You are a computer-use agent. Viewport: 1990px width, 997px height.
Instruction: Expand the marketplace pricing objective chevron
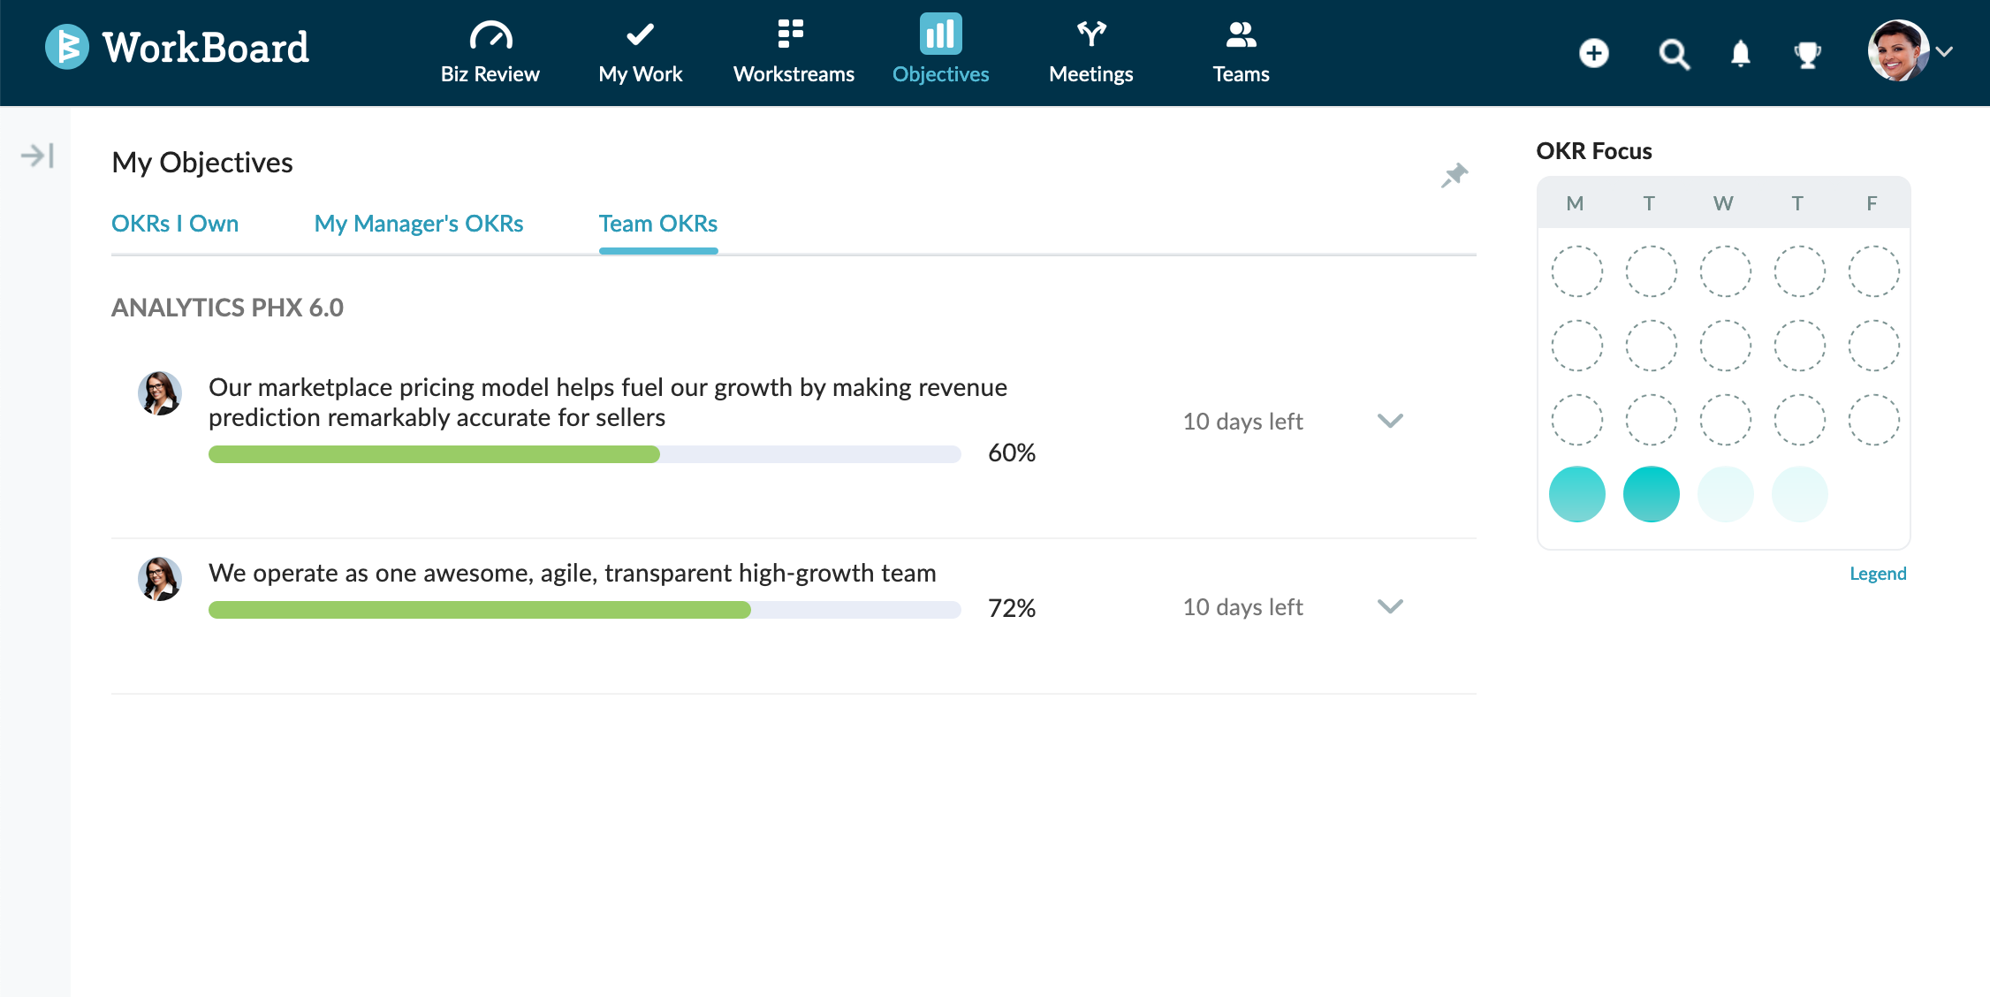[1390, 421]
